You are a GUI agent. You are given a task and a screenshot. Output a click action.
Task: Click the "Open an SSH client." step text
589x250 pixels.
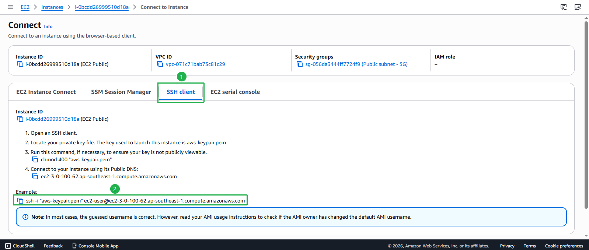54,133
